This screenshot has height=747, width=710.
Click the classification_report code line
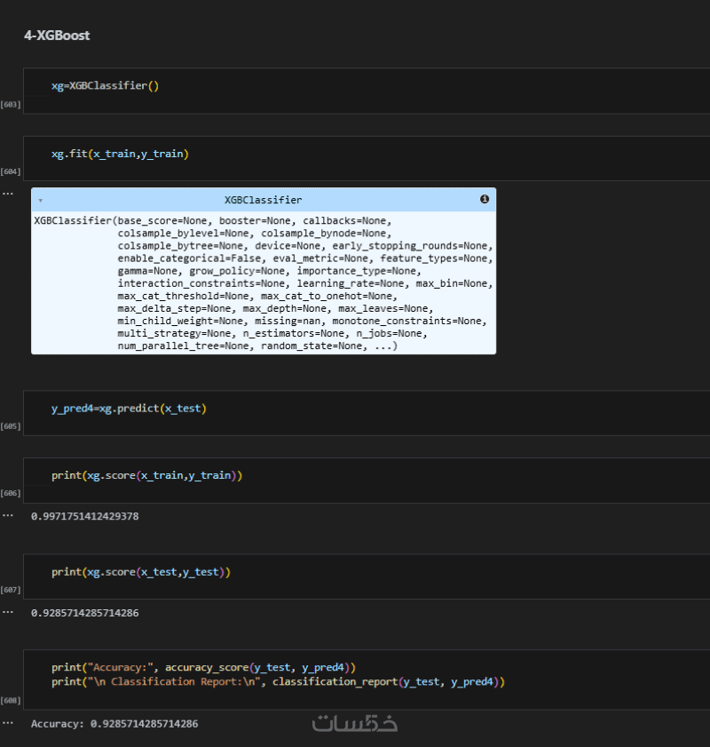click(279, 682)
